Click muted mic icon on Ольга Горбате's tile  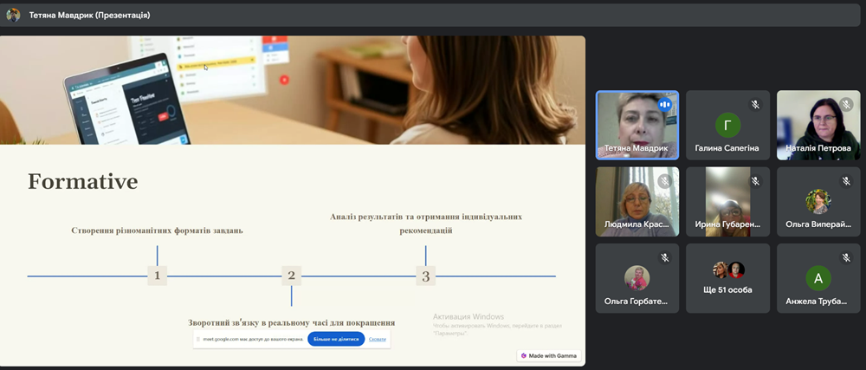coord(665,257)
